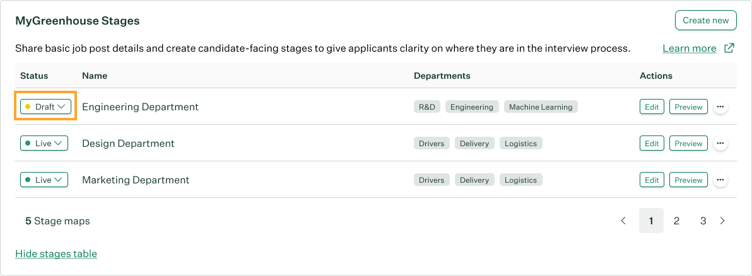Click the Machine Learning department tag
The height and width of the screenshot is (276, 752).
541,107
